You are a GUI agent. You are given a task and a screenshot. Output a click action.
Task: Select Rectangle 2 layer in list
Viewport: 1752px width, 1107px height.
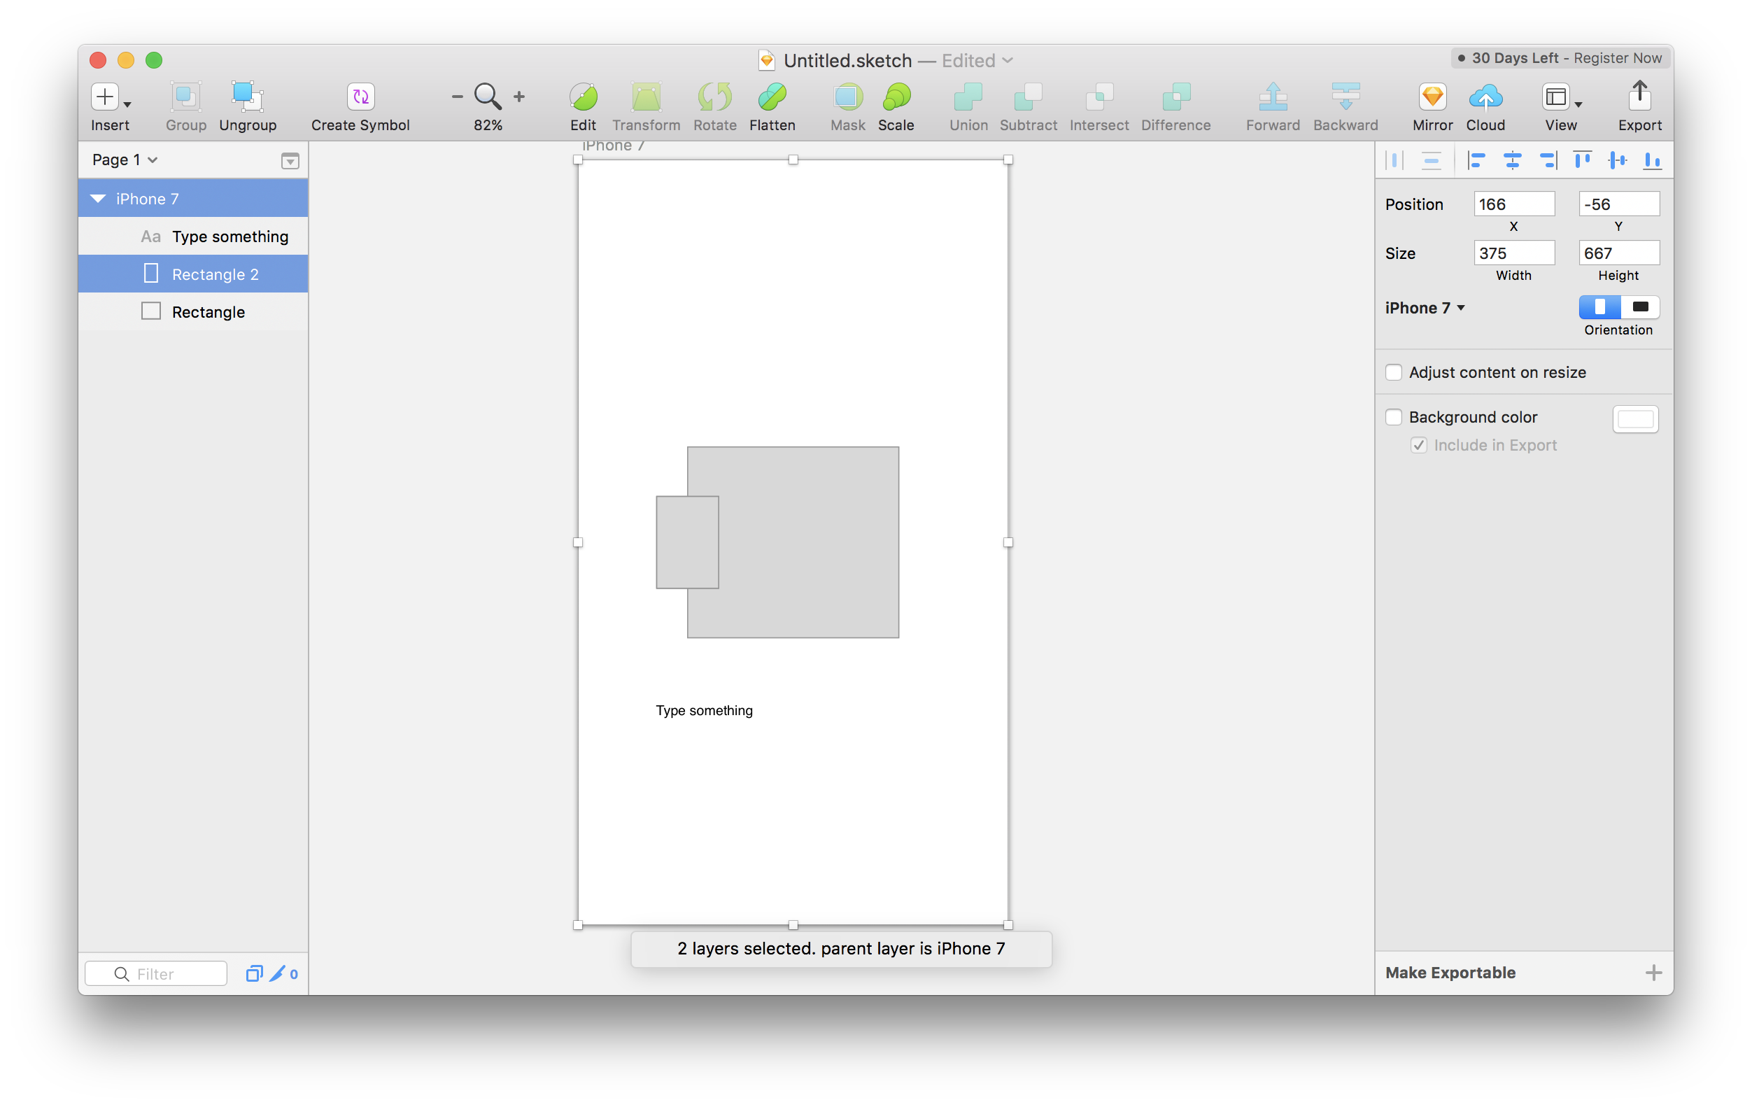pos(193,274)
